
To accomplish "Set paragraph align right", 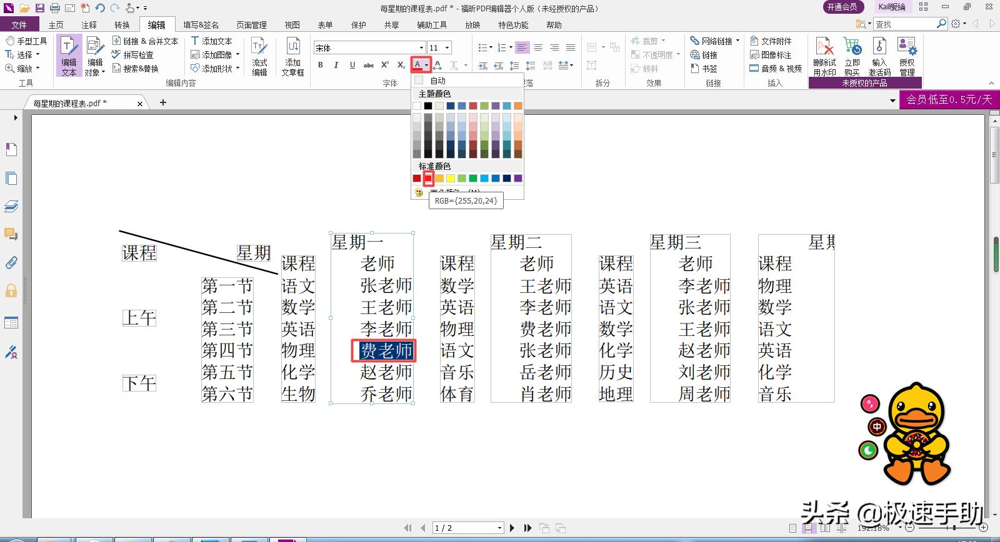I will click(x=554, y=47).
